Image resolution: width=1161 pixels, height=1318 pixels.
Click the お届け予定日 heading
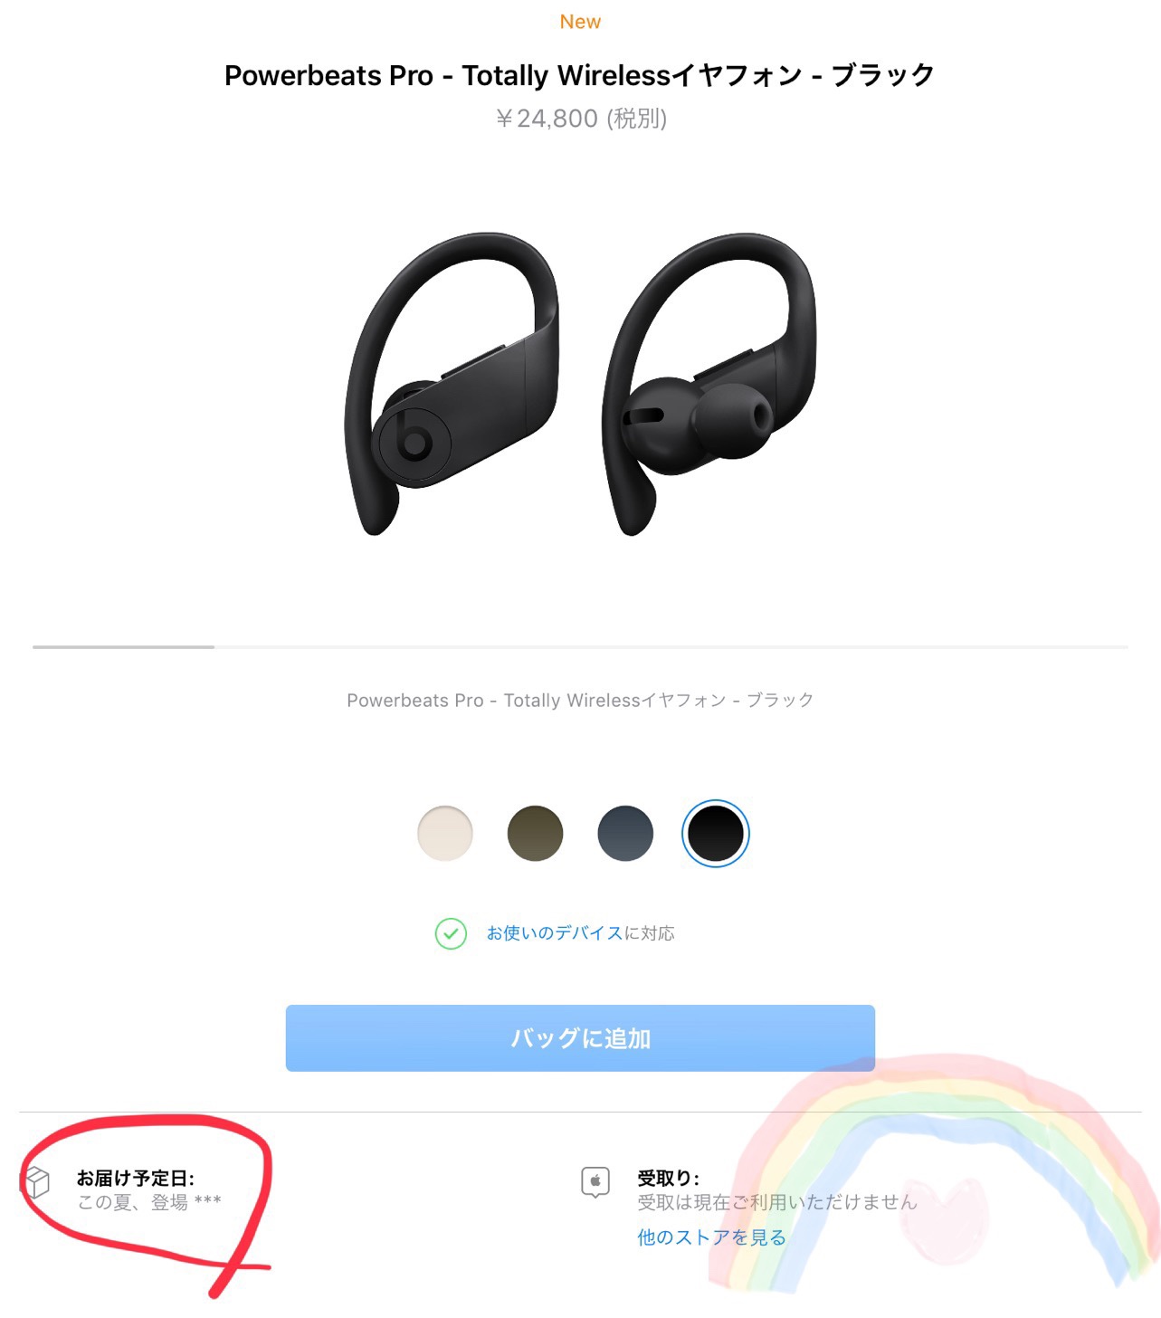tap(136, 1178)
